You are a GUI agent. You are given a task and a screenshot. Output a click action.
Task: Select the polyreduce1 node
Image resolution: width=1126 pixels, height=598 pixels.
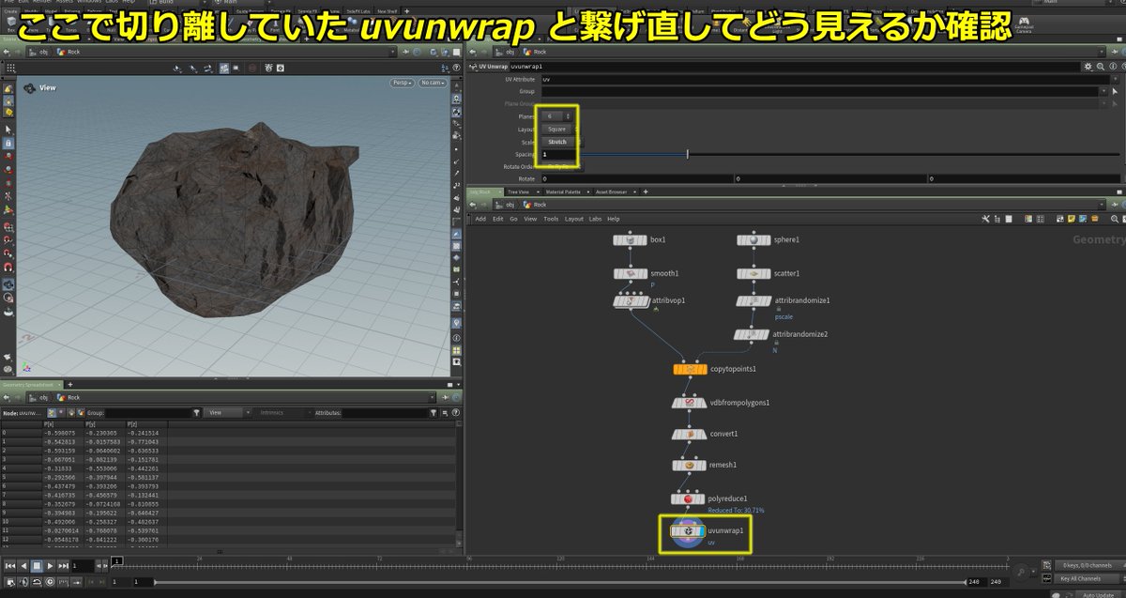point(690,499)
